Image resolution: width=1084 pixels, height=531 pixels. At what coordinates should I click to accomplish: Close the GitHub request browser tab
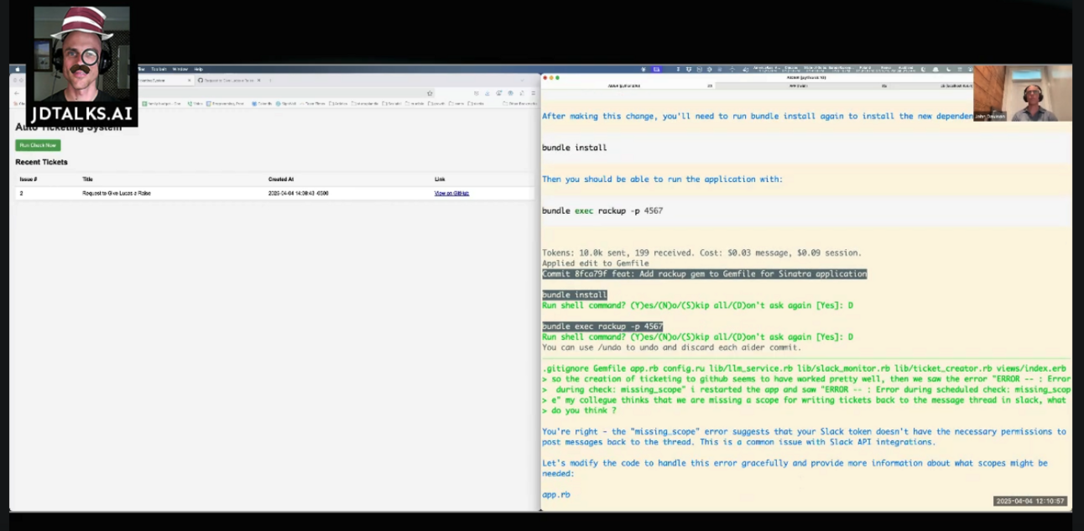point(259,81)
